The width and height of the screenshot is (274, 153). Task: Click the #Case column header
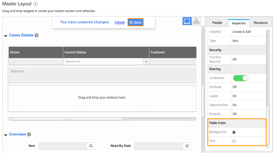[36, 52]
